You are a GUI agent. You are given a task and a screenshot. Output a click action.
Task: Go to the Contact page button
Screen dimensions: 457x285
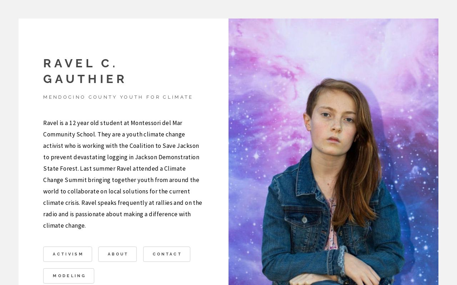click(x=167, y=254)
